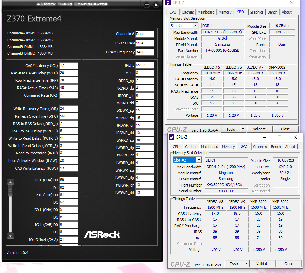Switch to Memory tab in top CPU-Z
The height and width of the screenshot is (273, 305).
tap(225, 12)
